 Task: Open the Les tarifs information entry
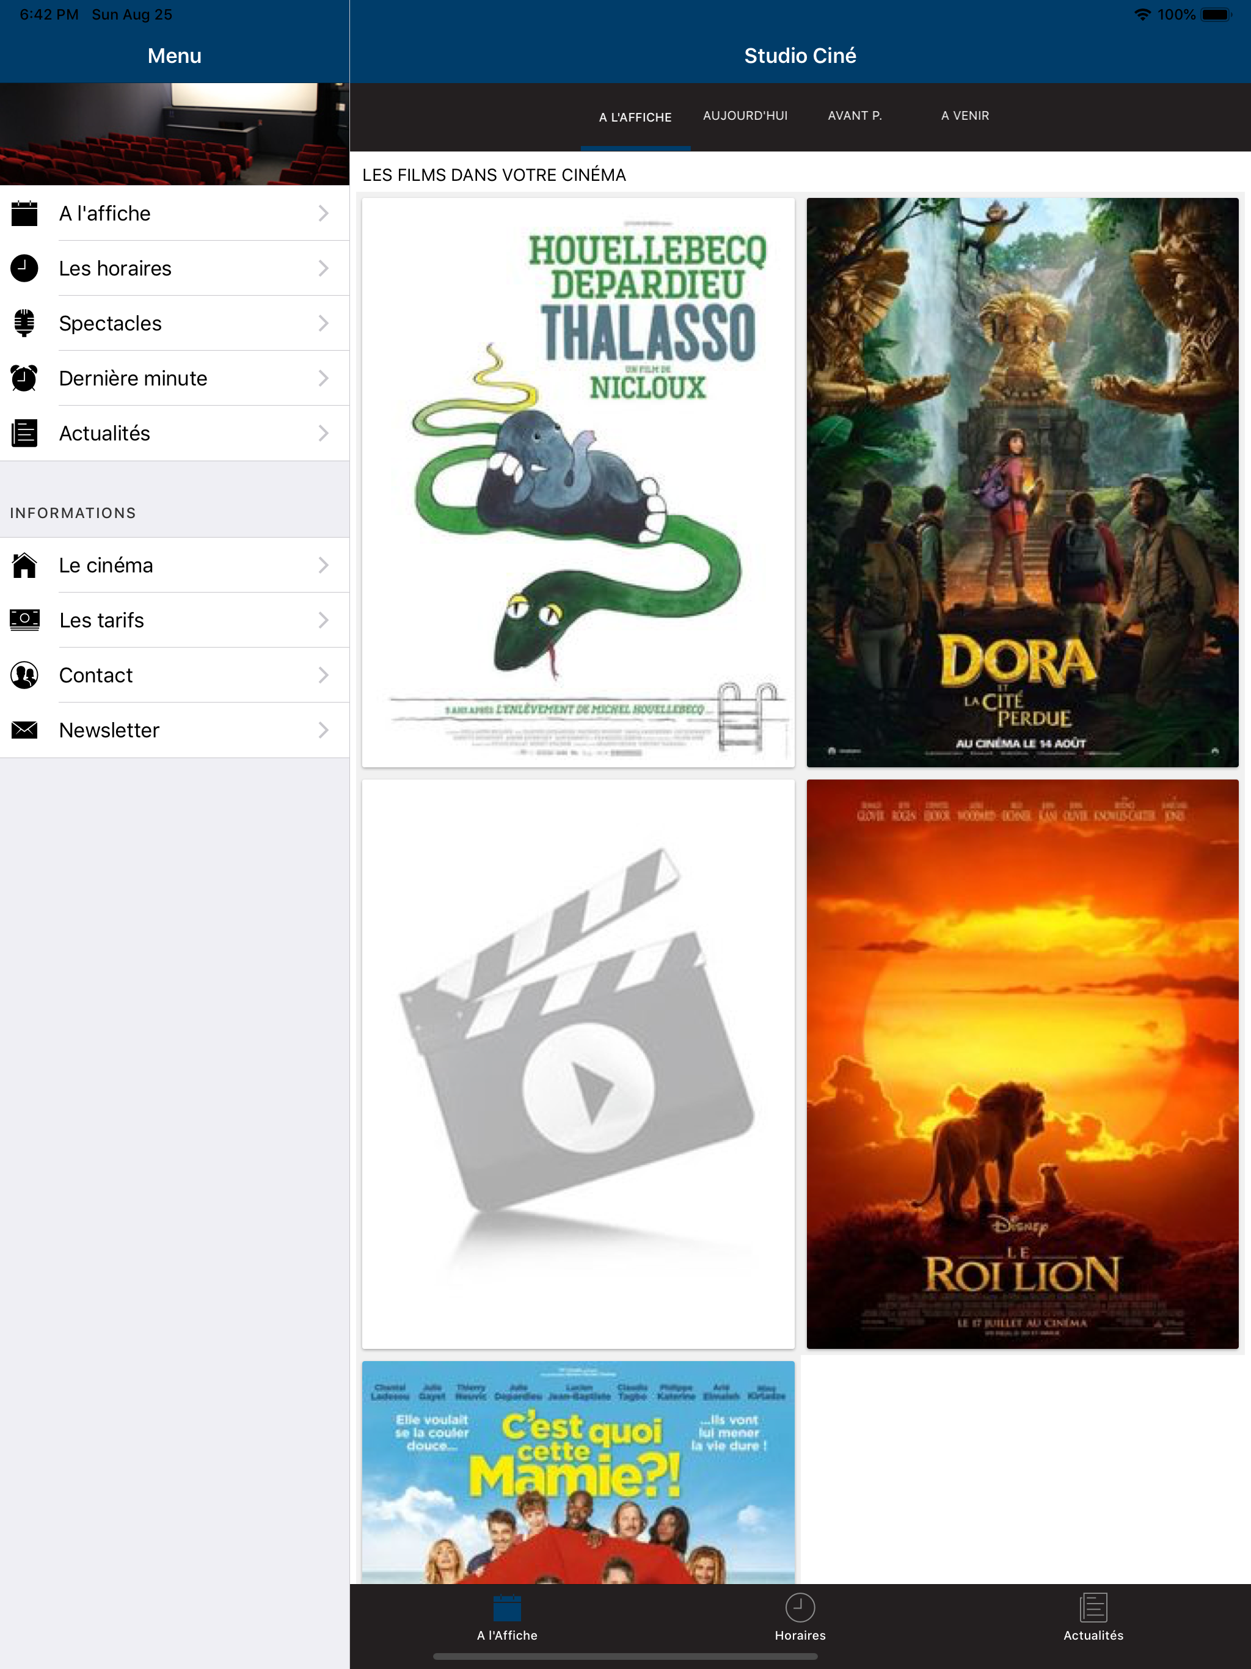[x=174, y=620]
